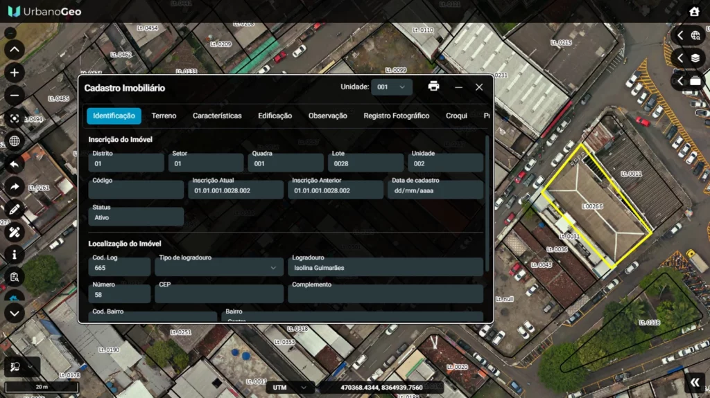
Task: Open the UTM coordinate system dropdown
Action: click(x=290, y=388)
